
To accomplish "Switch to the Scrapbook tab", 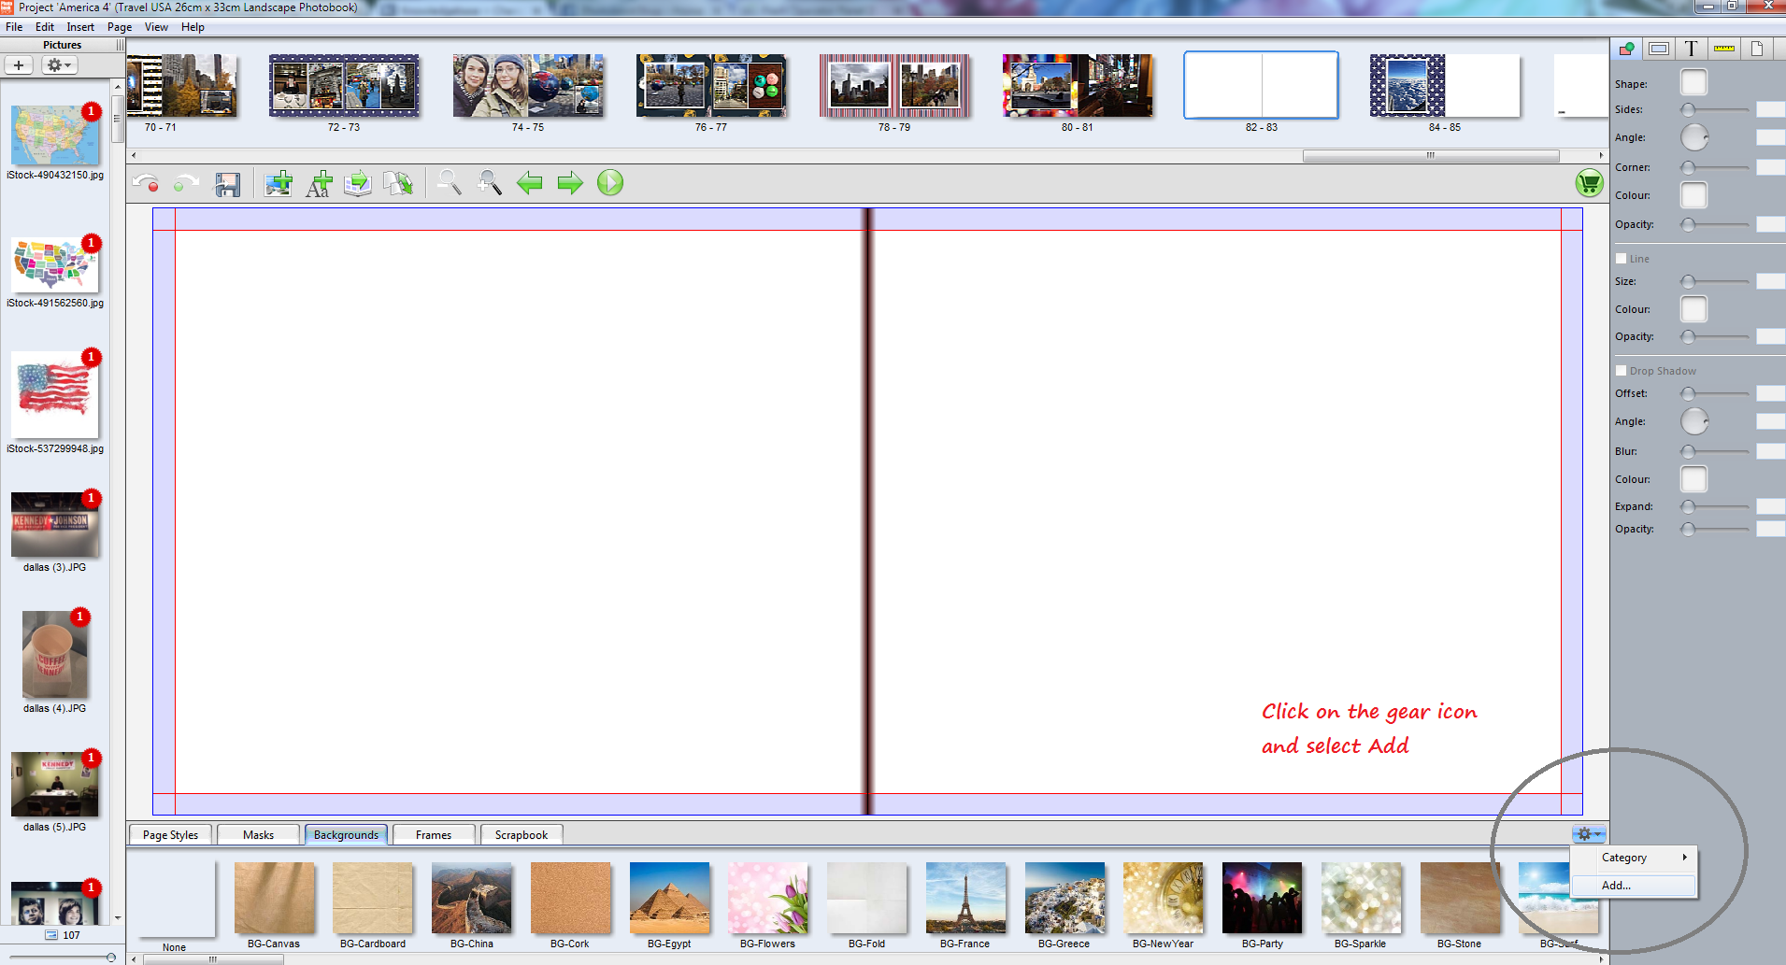I will (522, 835).
